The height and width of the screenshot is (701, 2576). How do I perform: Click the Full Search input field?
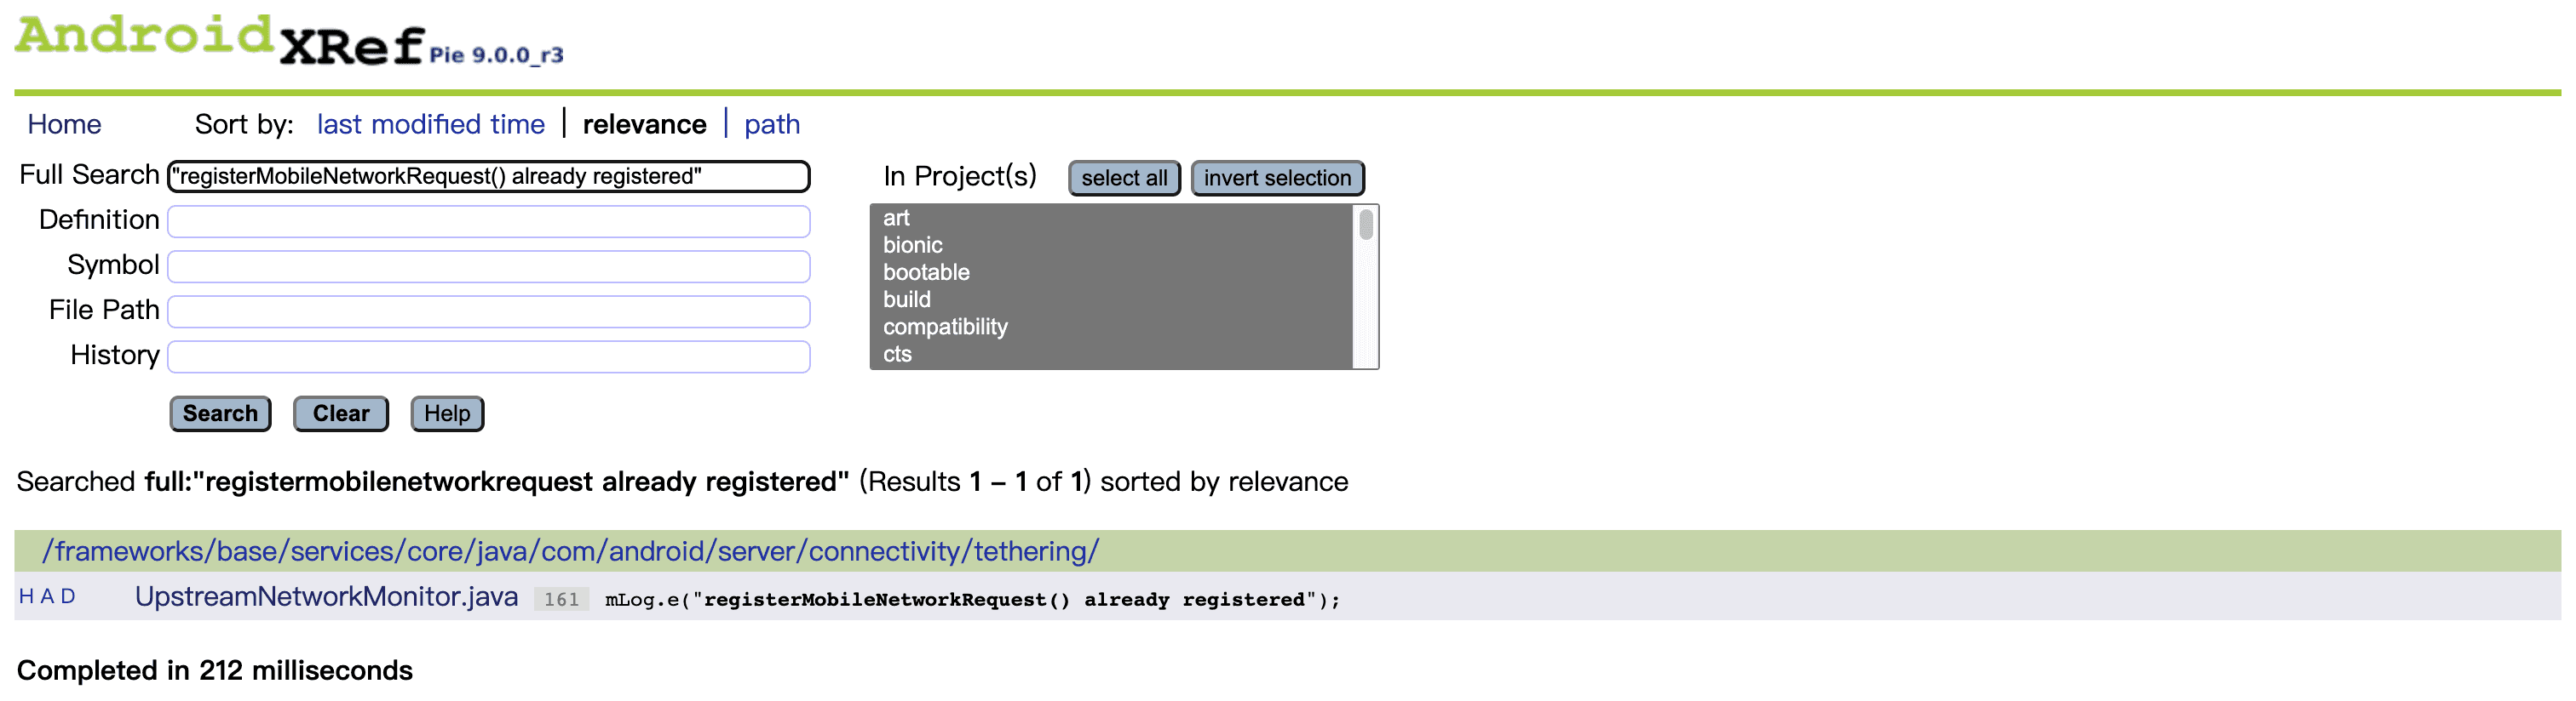click(488, 177)
